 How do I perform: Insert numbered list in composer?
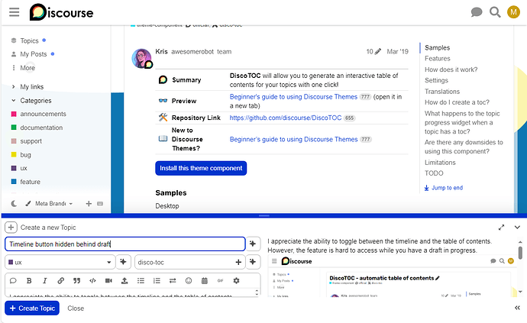(x=157, y=281)
